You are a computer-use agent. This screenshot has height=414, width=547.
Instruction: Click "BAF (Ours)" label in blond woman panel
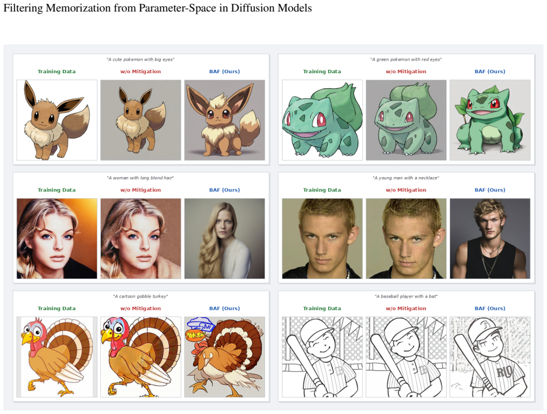tap(225, 190)
